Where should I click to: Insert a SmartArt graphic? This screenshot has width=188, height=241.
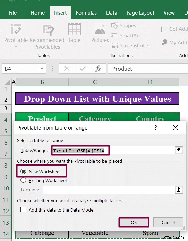click(x=126, y=36)
